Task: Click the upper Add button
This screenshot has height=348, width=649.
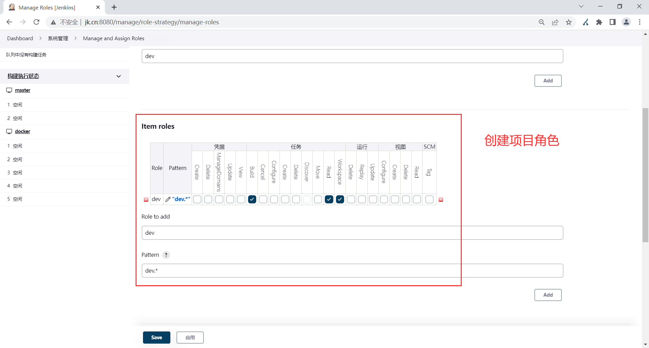Action: point(548,81)
